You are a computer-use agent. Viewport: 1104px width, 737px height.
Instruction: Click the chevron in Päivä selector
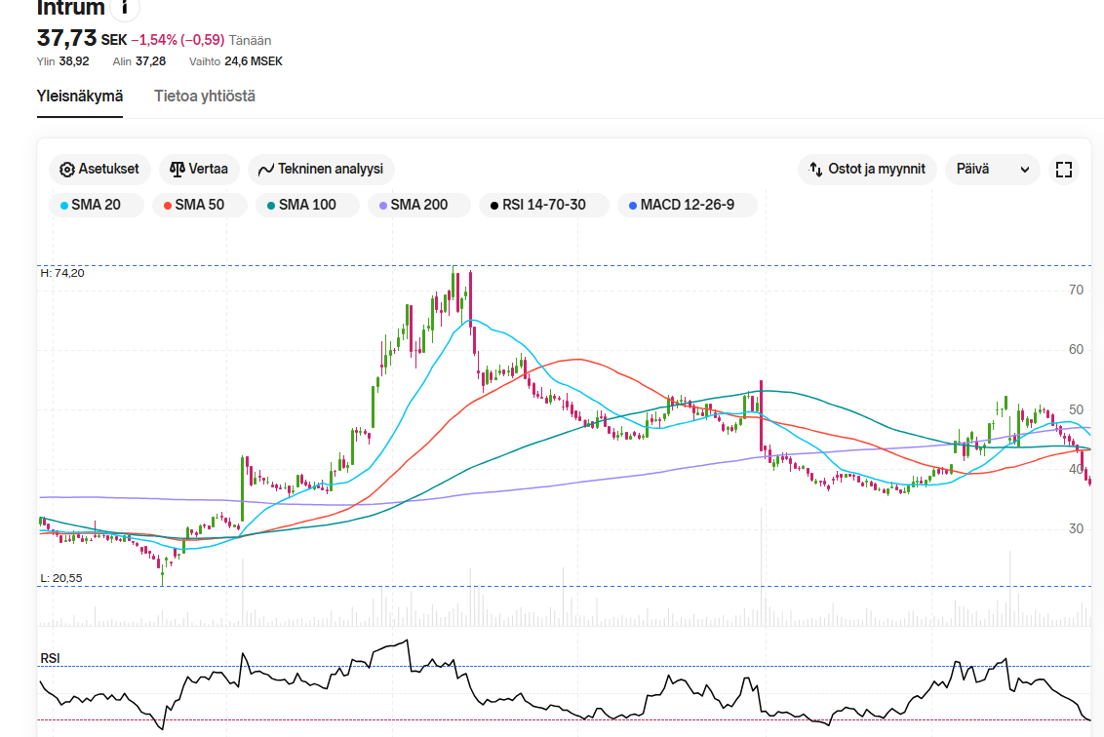(1024, 170)
